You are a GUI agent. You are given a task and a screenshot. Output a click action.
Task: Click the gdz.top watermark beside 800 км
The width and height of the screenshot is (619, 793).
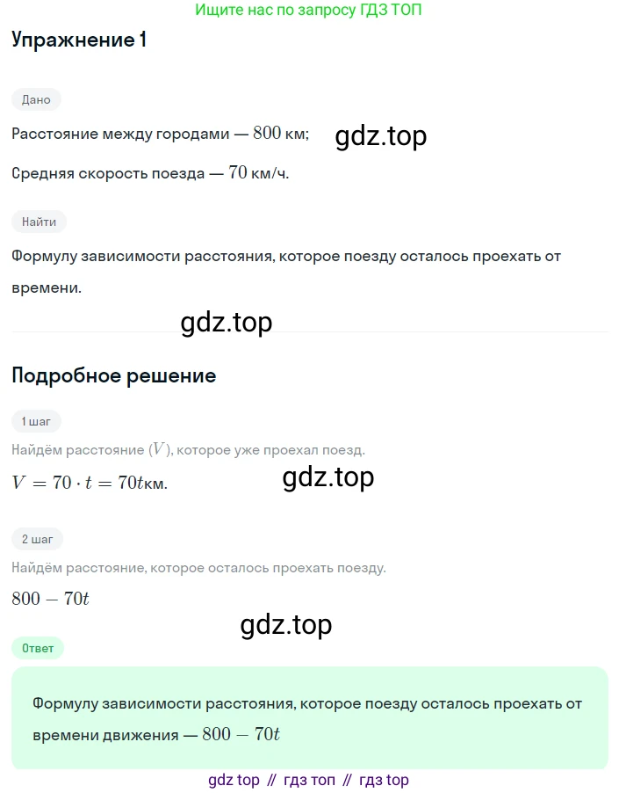tap(381, 136)
